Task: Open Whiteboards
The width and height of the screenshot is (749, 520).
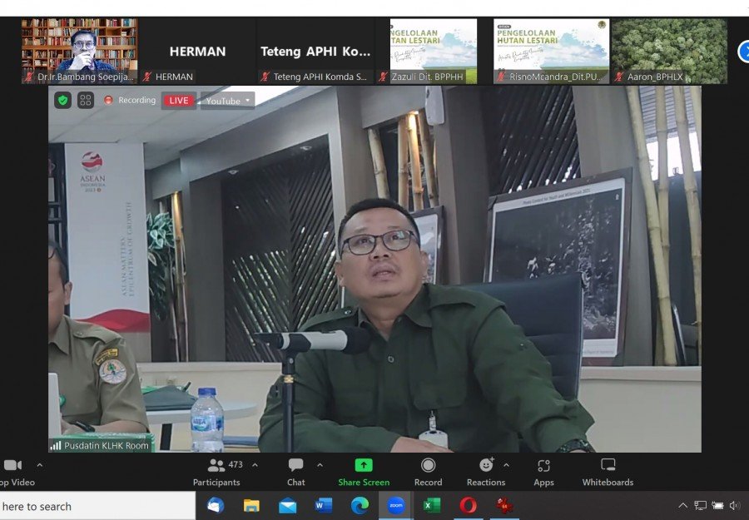Action: point(608,473)
